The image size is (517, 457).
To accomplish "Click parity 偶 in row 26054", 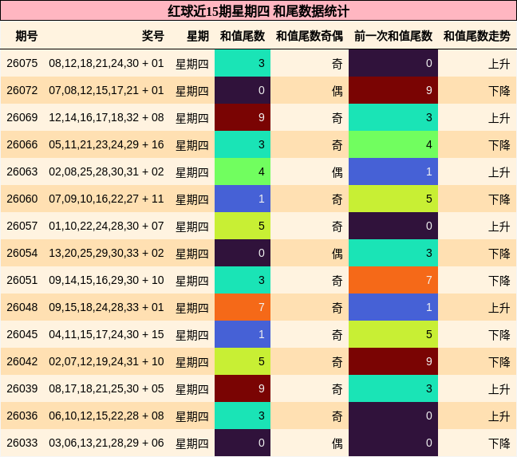I will (337, 254).
